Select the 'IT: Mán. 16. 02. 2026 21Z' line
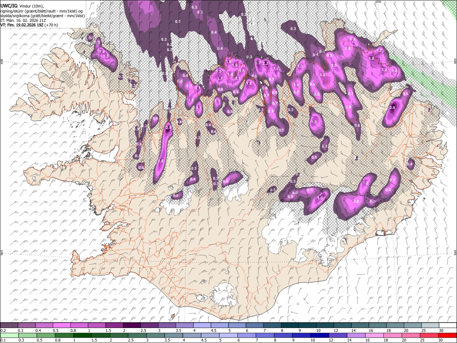Screen dimensions: 457x343 pyautogui.click(x=24, y=20)
